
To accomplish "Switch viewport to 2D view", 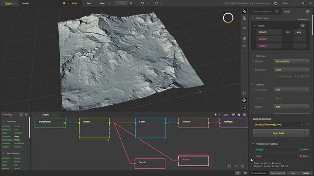I will point(244,28).
